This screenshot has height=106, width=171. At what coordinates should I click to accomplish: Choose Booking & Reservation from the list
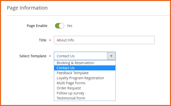75,63
